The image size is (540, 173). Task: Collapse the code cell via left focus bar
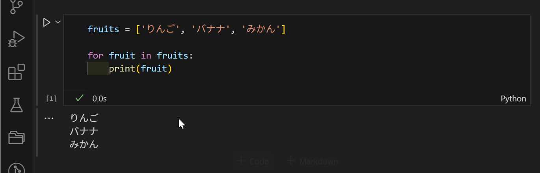[x=37, y=60]
